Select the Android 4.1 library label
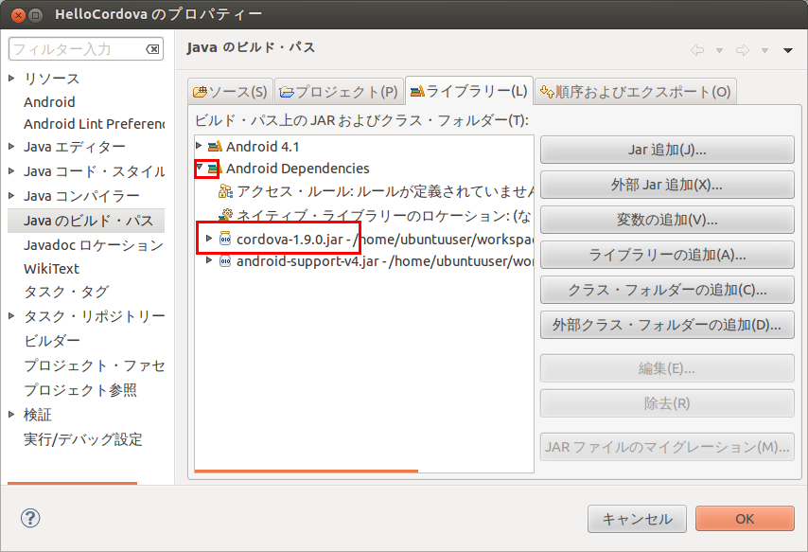Image resolution: width=808 pixels, height=552 pixels. click(263, 147)
